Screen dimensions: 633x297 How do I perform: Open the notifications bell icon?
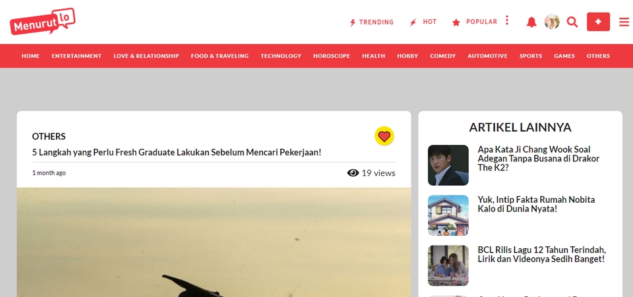[x=531, y=22]
